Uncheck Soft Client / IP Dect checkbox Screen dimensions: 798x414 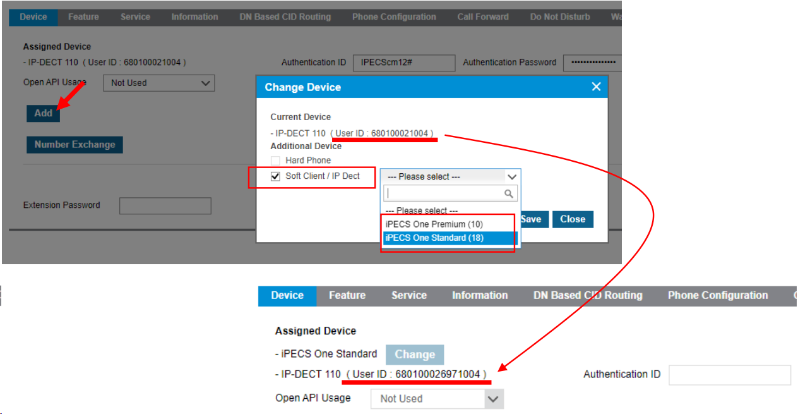click(x=275, y=176)
